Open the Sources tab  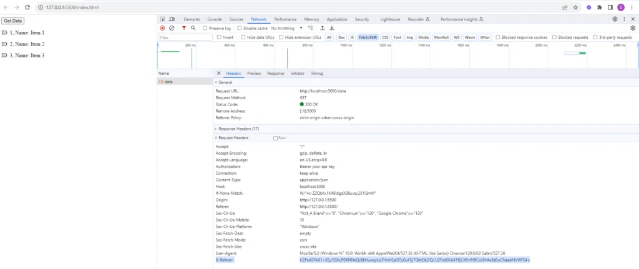(237, 19)
